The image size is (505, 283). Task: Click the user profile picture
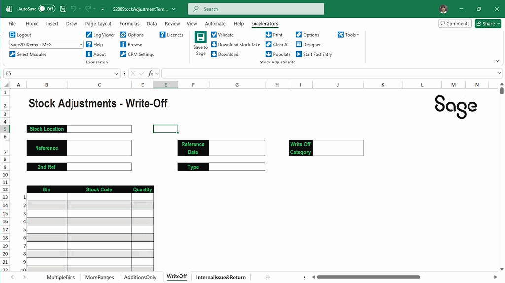[x=443, y=9]
